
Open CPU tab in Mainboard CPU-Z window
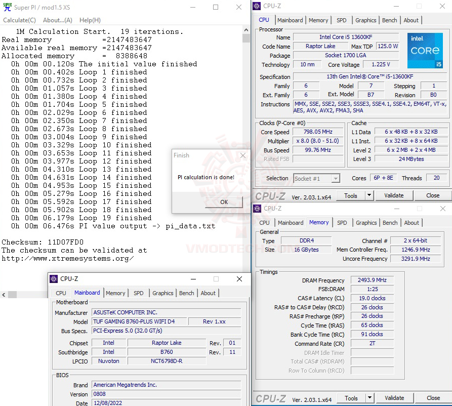[61, 293]
